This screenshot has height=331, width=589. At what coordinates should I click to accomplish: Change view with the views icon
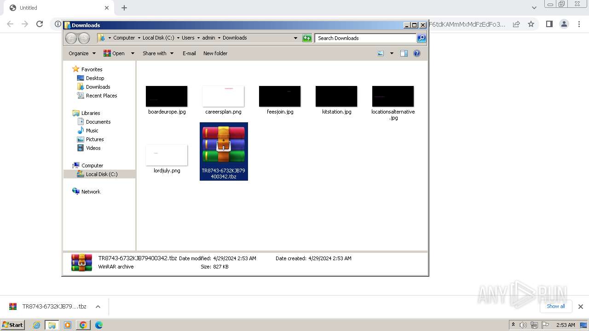pyautogui.click(x=381, y=53)
